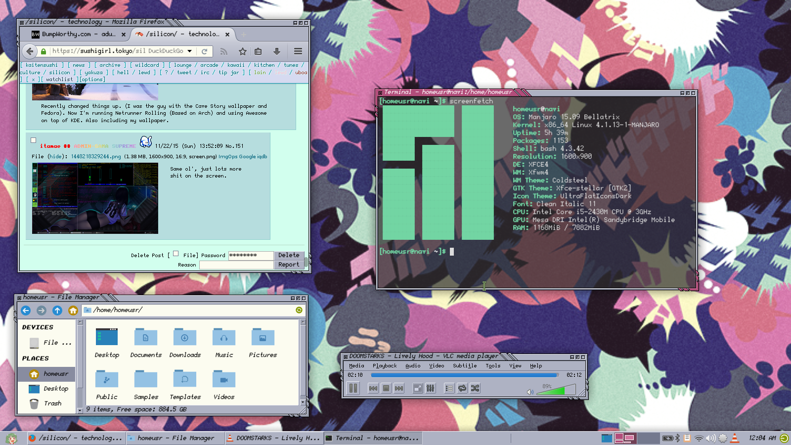This screenshot has height=445, width=791.
Task: Open Firefox downloads arrow icon
Action: (x=277, y=51)
